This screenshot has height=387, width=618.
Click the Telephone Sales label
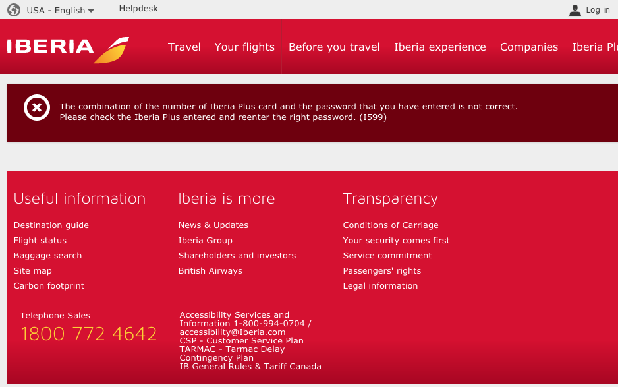point(55,316)
